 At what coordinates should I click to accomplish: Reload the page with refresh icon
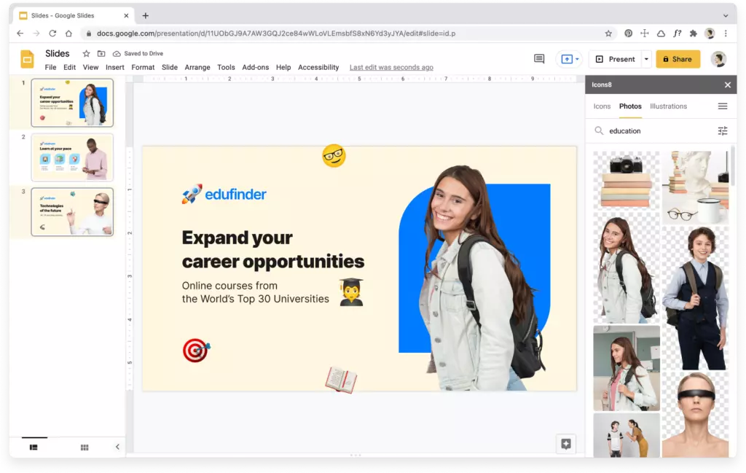click(x=52, y=34)
